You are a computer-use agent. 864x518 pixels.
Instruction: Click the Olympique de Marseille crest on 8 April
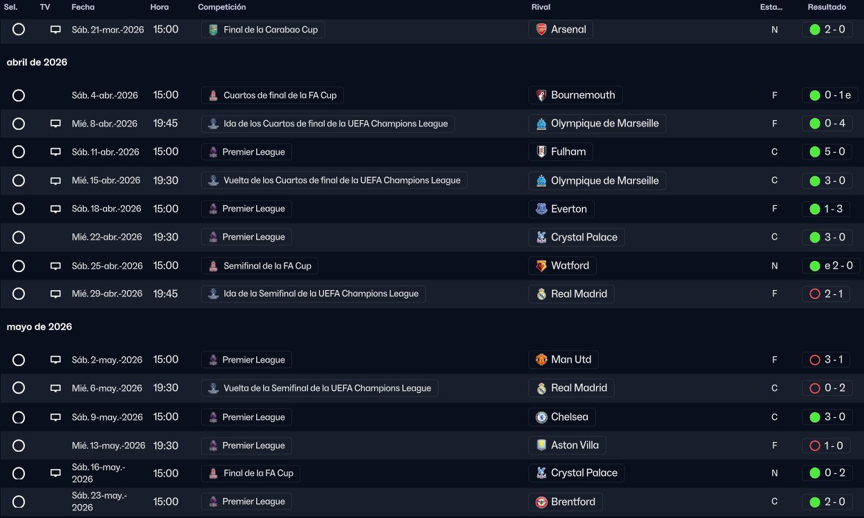point(541,124)
